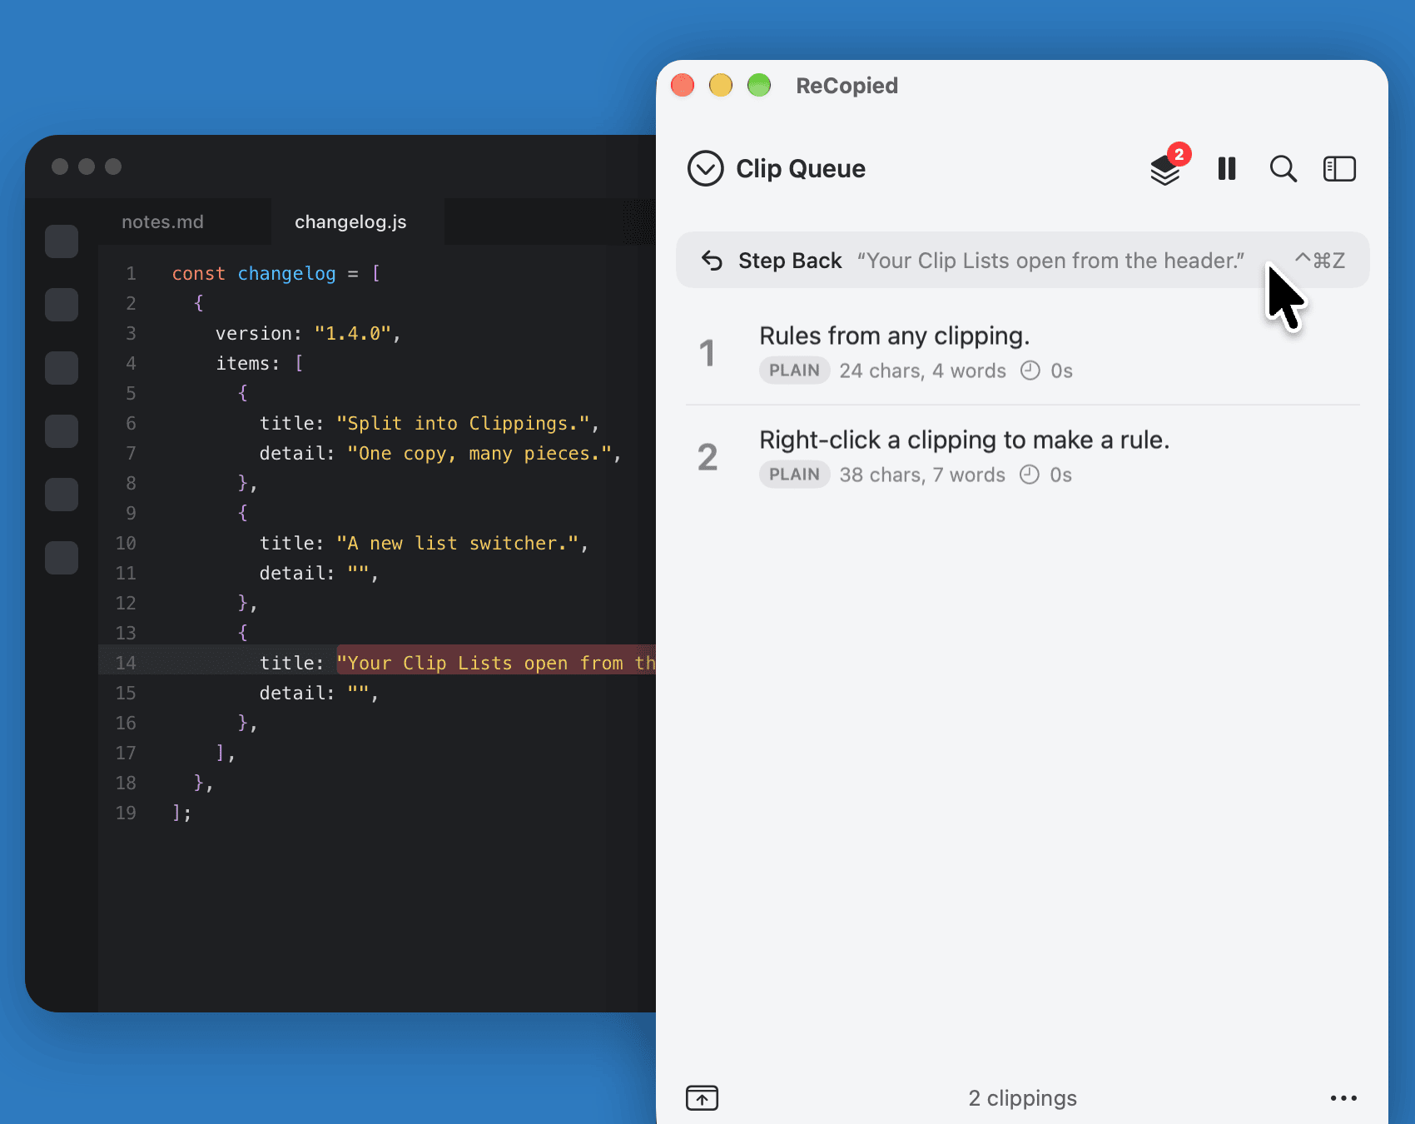Pause clipboard capture in ReCopied
This screenshot has width=1415, height=1124.
(1227, 168)
